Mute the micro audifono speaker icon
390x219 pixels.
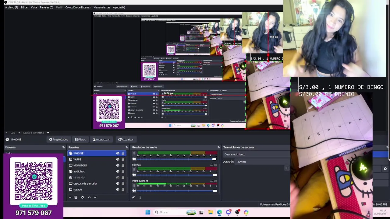pyautogui.click(x=134, y=191)
